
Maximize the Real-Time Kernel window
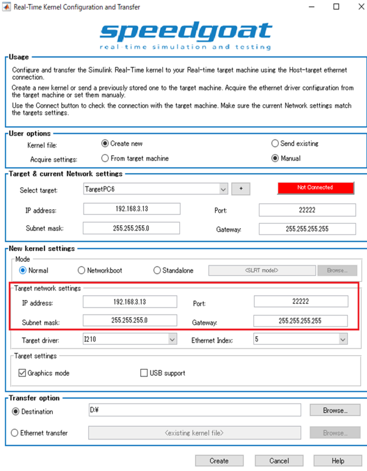(x=336, y=6)
